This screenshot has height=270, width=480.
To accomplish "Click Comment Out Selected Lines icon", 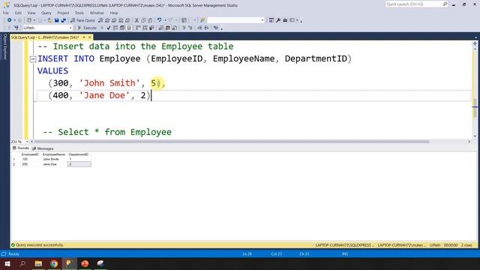I will pos(184,28).
